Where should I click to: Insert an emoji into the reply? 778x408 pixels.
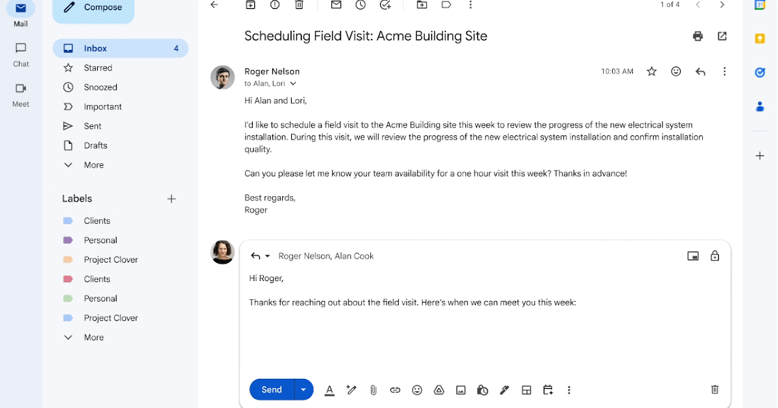pyautogui.click(x=417, y=389)
